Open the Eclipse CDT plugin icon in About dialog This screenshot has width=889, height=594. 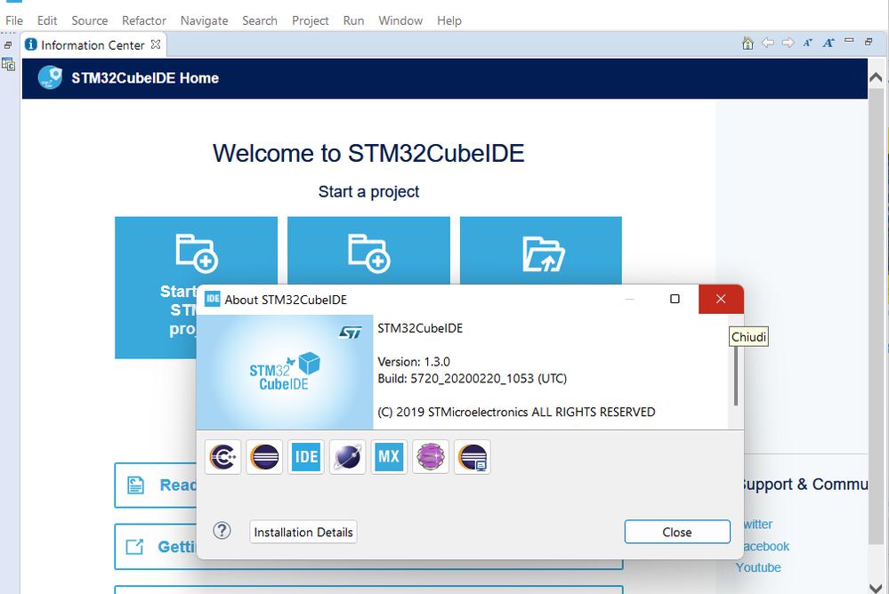(222, 457)
